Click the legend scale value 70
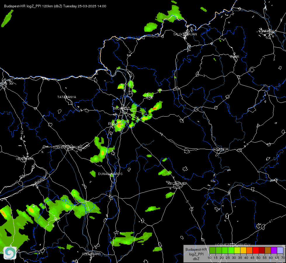Viewport: 286px width, 263px height. click(283, 258)
